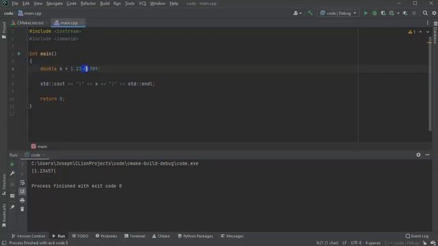Open the View menu

coord(38,3)
